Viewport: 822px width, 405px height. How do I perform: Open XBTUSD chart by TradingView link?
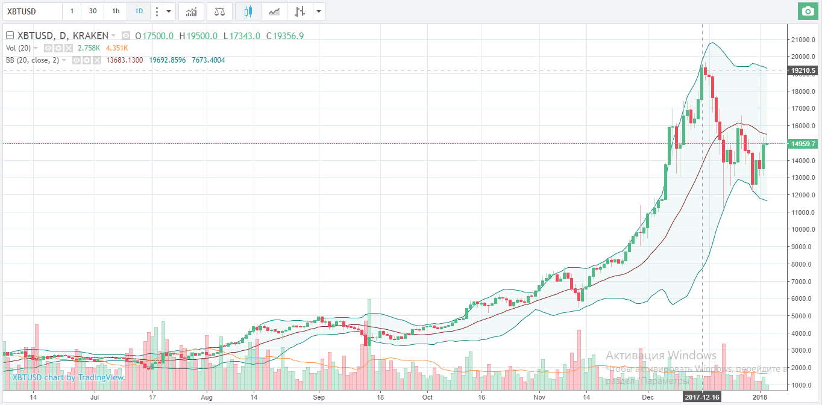(x=68, y=377)
